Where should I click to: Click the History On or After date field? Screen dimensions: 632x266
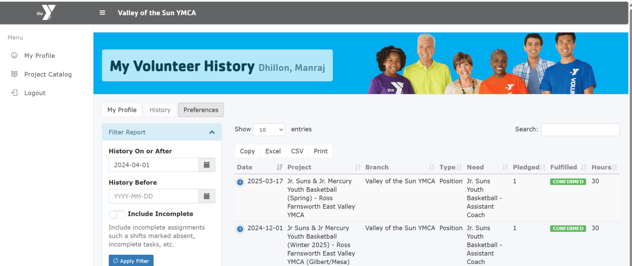(154, 165)
